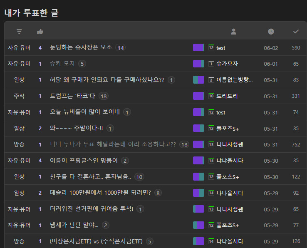The height and width of the screenshot is (248, 307).
Task: Click category 일상 on 허닭 row
Action: coord(19,80)
